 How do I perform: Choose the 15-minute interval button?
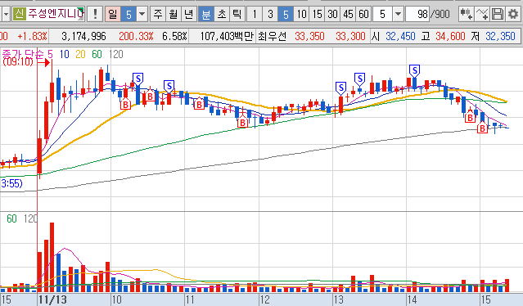pos(317,15)
